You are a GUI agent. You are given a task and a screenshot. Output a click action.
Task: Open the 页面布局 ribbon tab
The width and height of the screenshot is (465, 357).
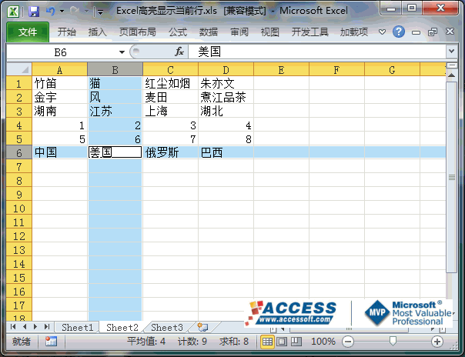pyautogui.click(x=137, y=32)
